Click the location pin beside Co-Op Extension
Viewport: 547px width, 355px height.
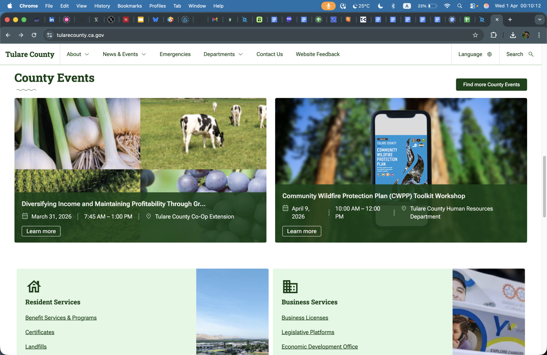click(148, 216)
